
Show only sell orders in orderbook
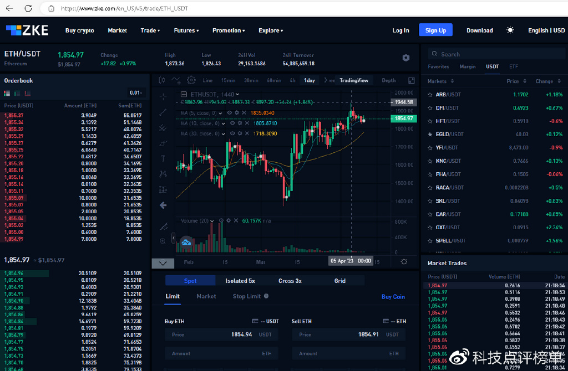(28, 93)
